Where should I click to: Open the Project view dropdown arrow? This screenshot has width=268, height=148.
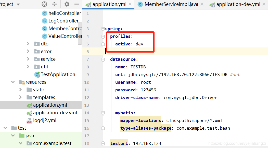point(18,4)
